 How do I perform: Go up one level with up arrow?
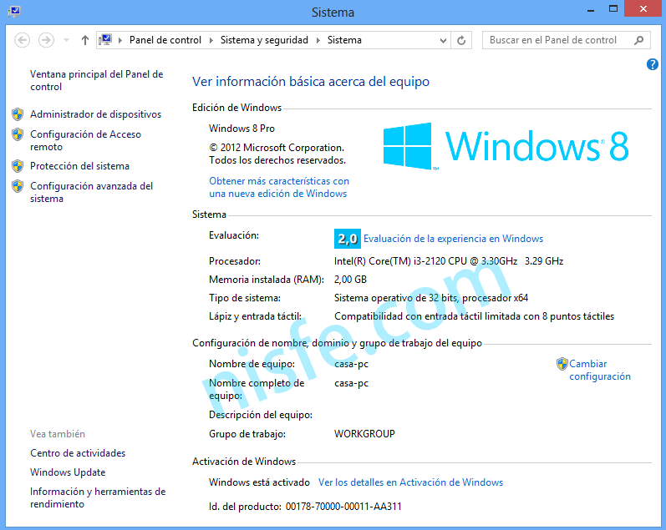coord(85,40)
